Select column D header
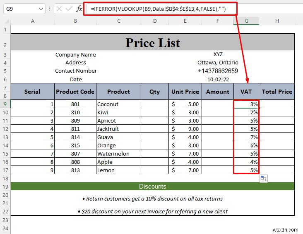The width and height of the screenshot is (303, 234). [155, 21]
